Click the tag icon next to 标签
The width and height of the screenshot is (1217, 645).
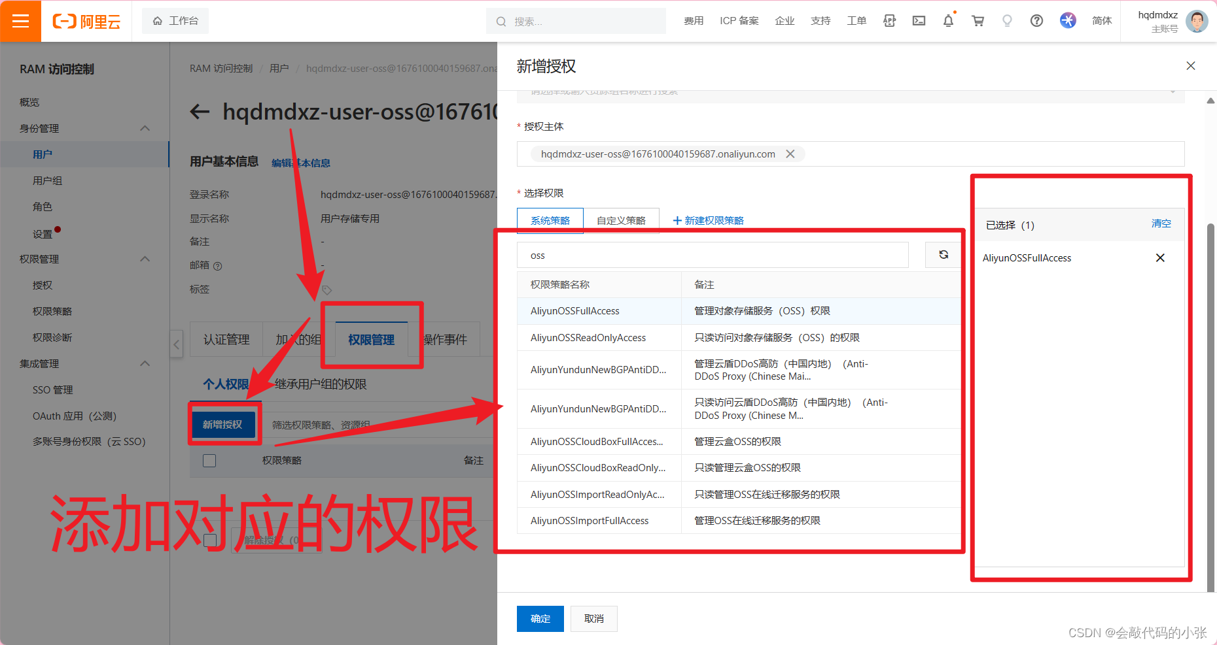tap(327, 289)
